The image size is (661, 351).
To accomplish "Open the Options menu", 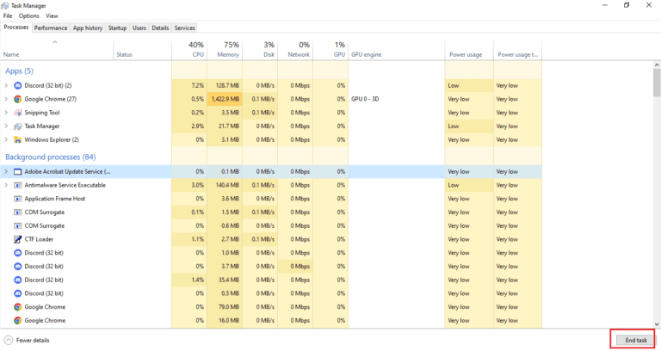I will [x=28, y=16].
